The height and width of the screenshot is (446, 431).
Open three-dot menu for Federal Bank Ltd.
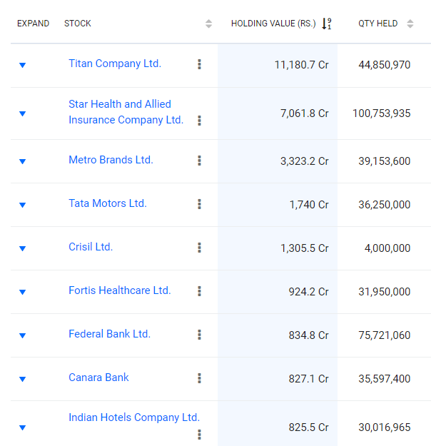pyautogui.click(x=199, y=335)
